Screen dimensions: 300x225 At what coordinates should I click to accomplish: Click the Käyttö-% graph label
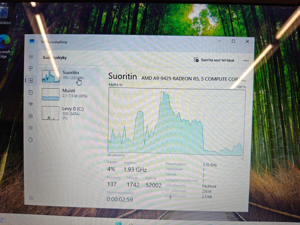point(115,85)
